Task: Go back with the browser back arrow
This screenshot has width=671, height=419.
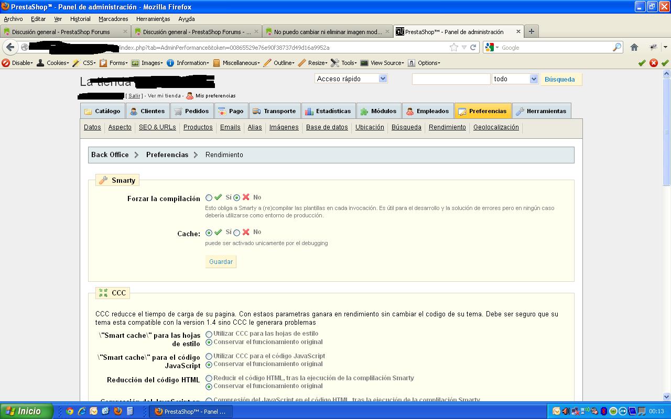Action: tap(10, 47)
